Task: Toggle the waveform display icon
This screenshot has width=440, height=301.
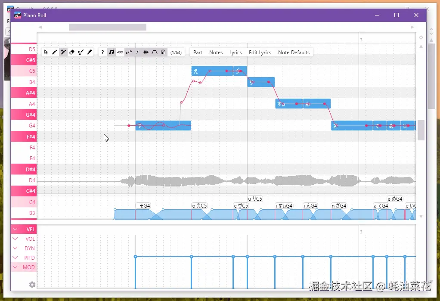Action: pyautogui.click(x=145, y=52)
